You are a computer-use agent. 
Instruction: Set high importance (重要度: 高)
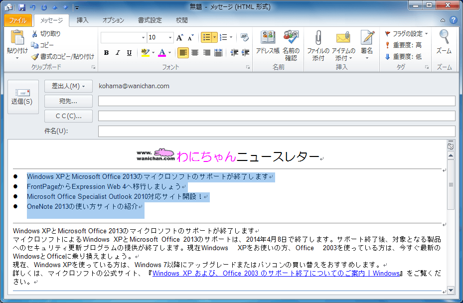click(x=403, y=45)
